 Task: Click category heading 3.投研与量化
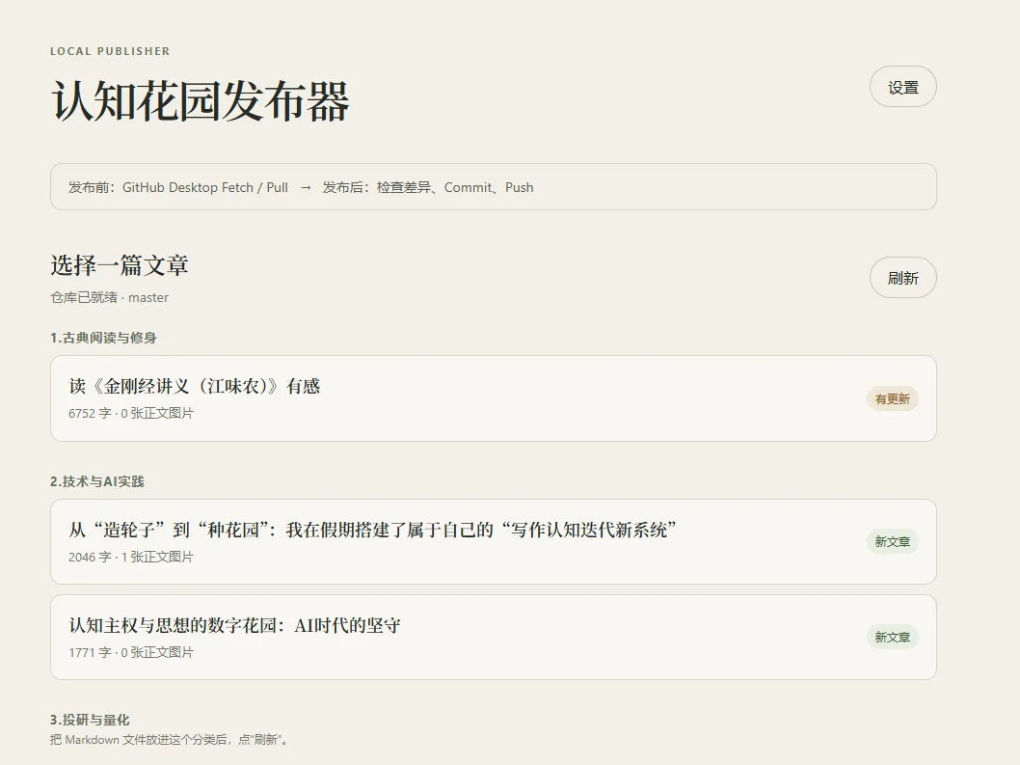click(x=90, y=720)
